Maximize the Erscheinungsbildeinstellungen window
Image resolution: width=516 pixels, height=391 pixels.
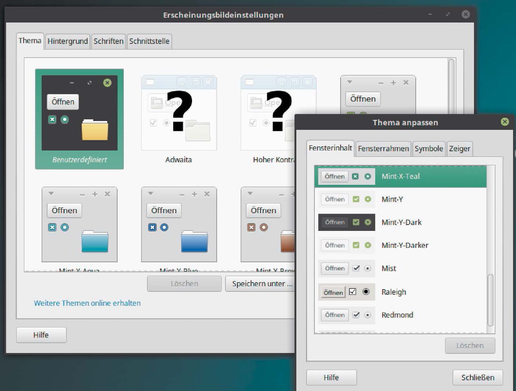(448, 14)
